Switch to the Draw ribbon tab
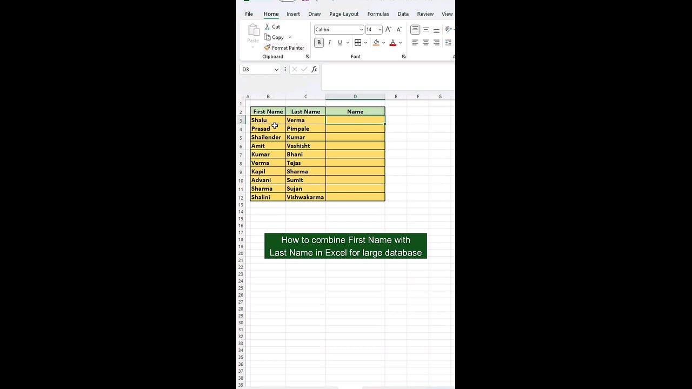The width and height of the screenshot is (692, 389). [314, 14]
